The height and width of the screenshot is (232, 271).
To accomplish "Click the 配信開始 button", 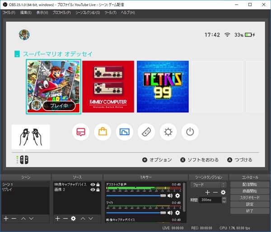I will click(x=250, y=184).
